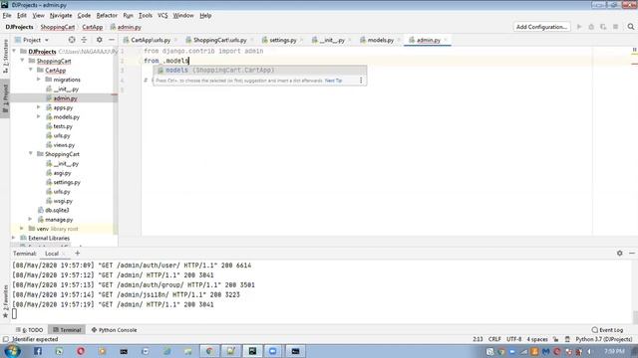Image resolution: width=638 pixels, height=358 pixels.
Task: Click the Locate/scroll from source target icon
Action: (x=72, y=40)
